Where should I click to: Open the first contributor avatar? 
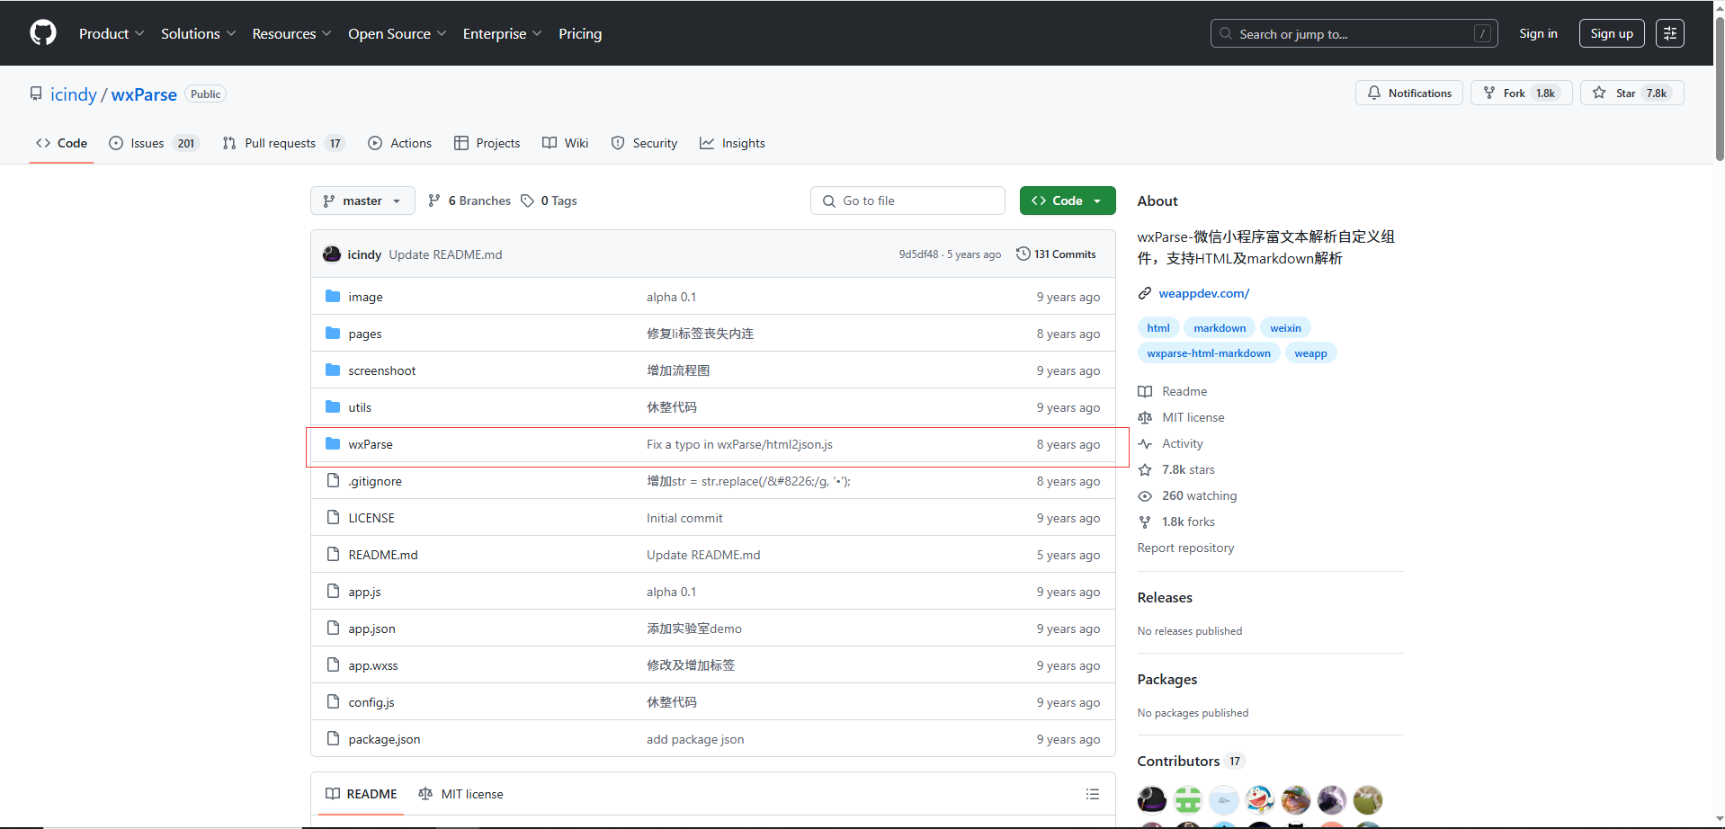tap(1151, 799)
